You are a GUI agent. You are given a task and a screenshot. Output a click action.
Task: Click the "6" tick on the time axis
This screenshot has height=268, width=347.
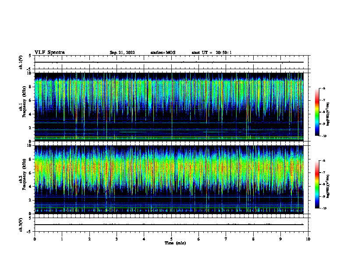coord(199,239)
